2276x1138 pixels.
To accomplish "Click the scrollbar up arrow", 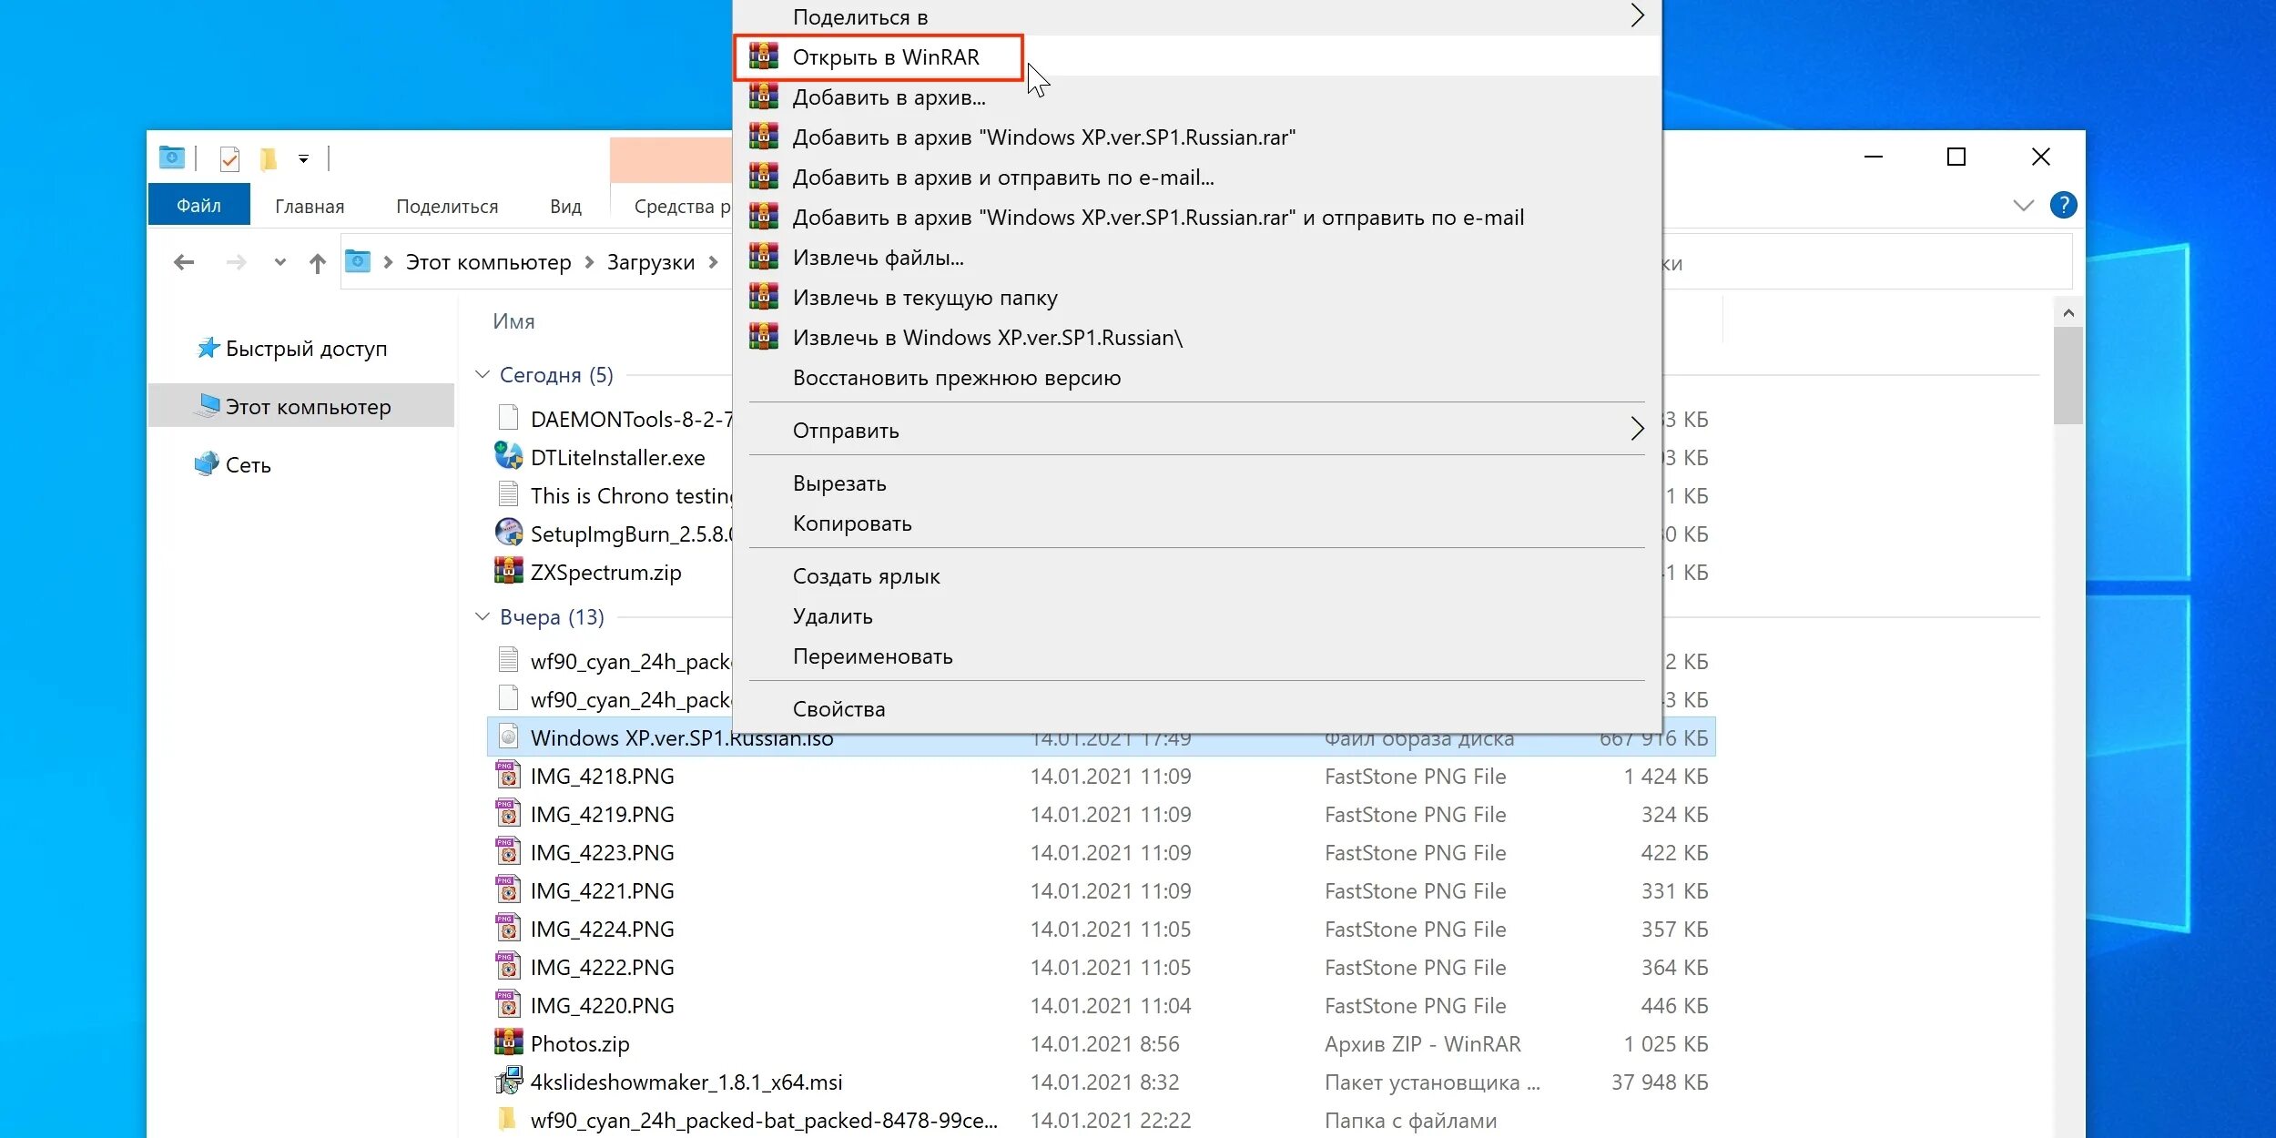I will point(2068,312).
